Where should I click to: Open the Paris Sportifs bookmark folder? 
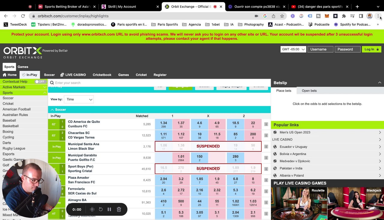164,25
